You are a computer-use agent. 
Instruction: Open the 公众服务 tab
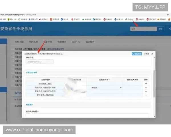coord(90,42)
